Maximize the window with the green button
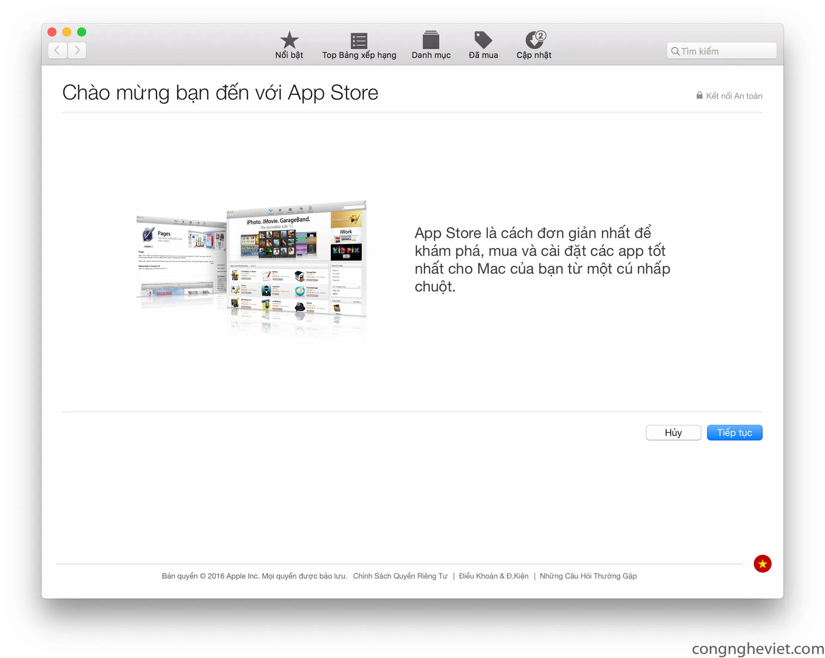825x658 pixels. pos(82,32)
